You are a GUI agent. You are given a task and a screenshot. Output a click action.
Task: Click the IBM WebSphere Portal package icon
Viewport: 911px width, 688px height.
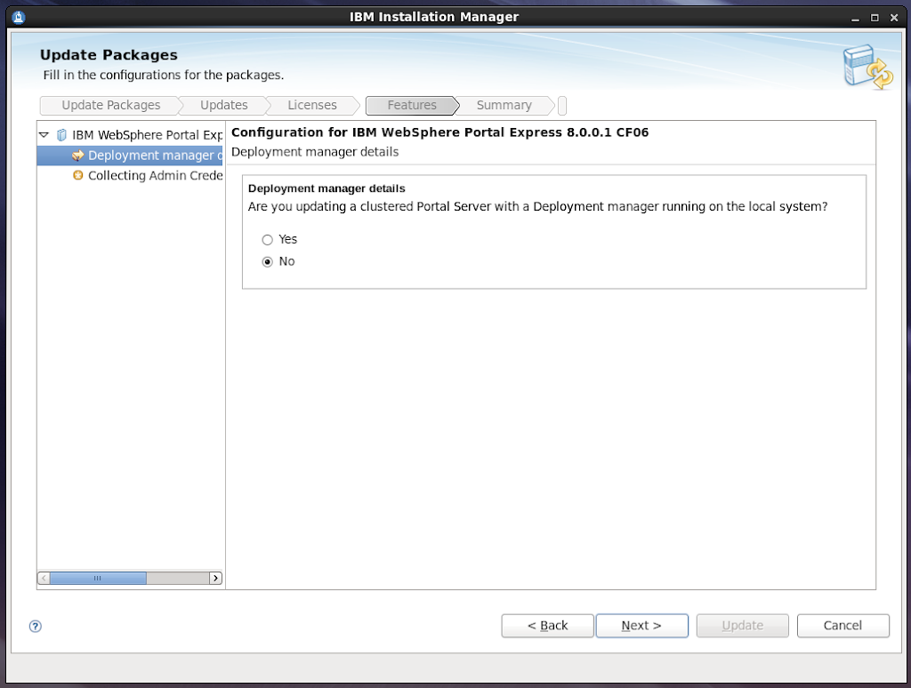[61, 135]
